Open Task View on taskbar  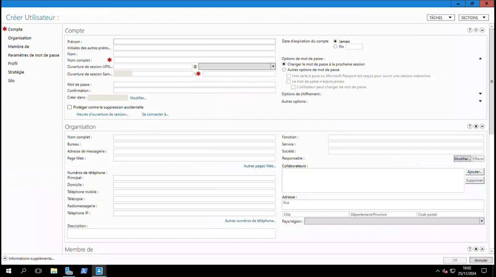click(x=38, y=271)
